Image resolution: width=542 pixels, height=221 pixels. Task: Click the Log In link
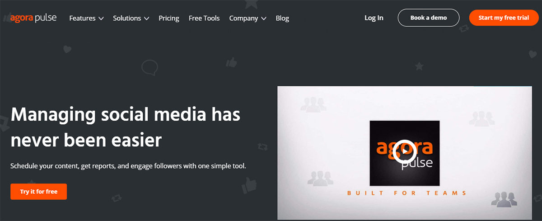[x=374, y=18]
